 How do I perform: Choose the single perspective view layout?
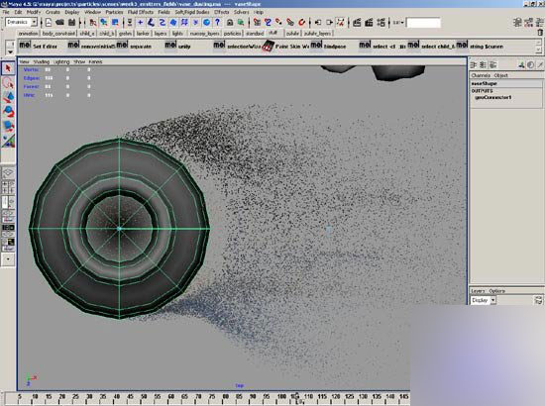click(8, 172)
